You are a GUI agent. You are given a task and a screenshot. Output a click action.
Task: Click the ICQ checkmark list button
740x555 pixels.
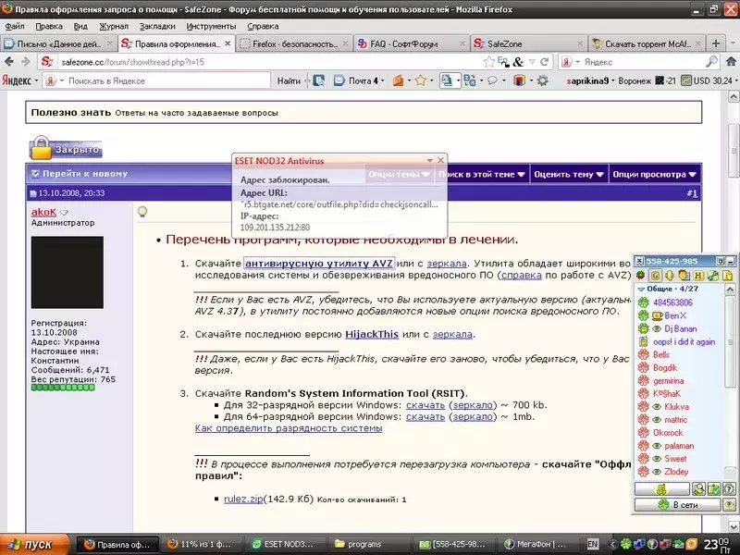[x=713, y=489]
